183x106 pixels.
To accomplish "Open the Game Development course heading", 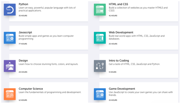I will click(122, 89).
